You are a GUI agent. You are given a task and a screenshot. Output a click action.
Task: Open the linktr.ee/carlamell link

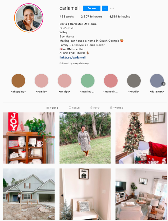(72, 57)
